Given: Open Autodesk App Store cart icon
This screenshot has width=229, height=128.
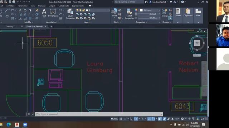Looking at the screenshot, I should coord(171,2).
